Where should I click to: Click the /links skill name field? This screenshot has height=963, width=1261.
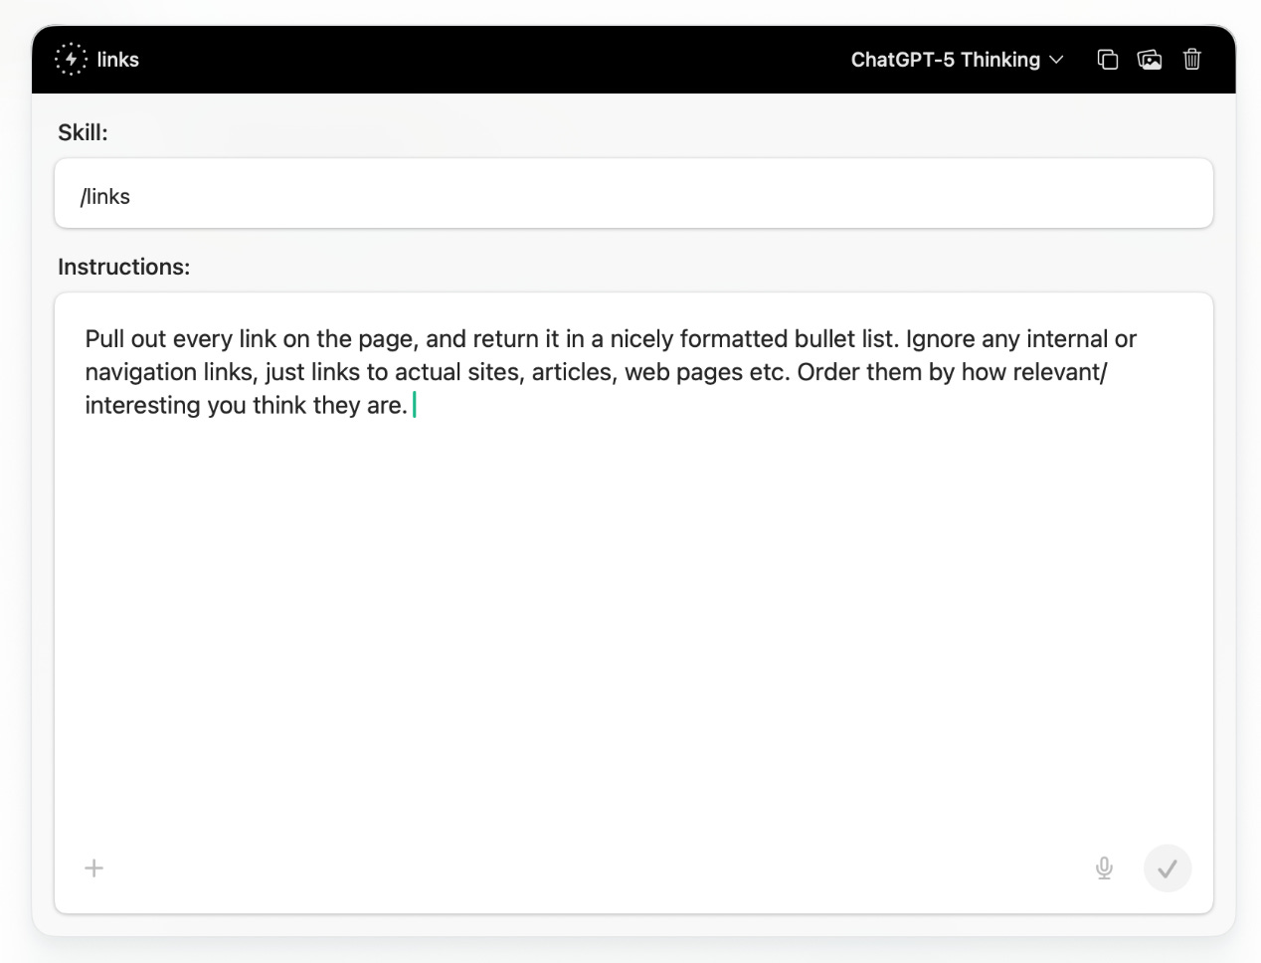[633, 194]
